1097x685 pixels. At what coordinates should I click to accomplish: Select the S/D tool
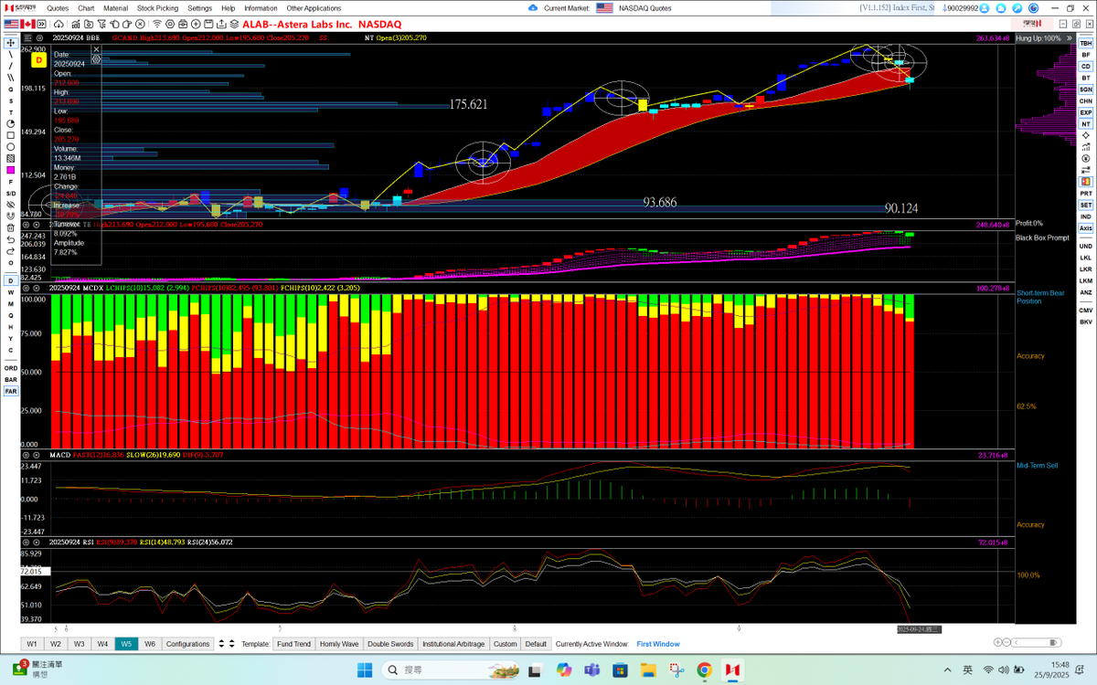click(11, 194)
